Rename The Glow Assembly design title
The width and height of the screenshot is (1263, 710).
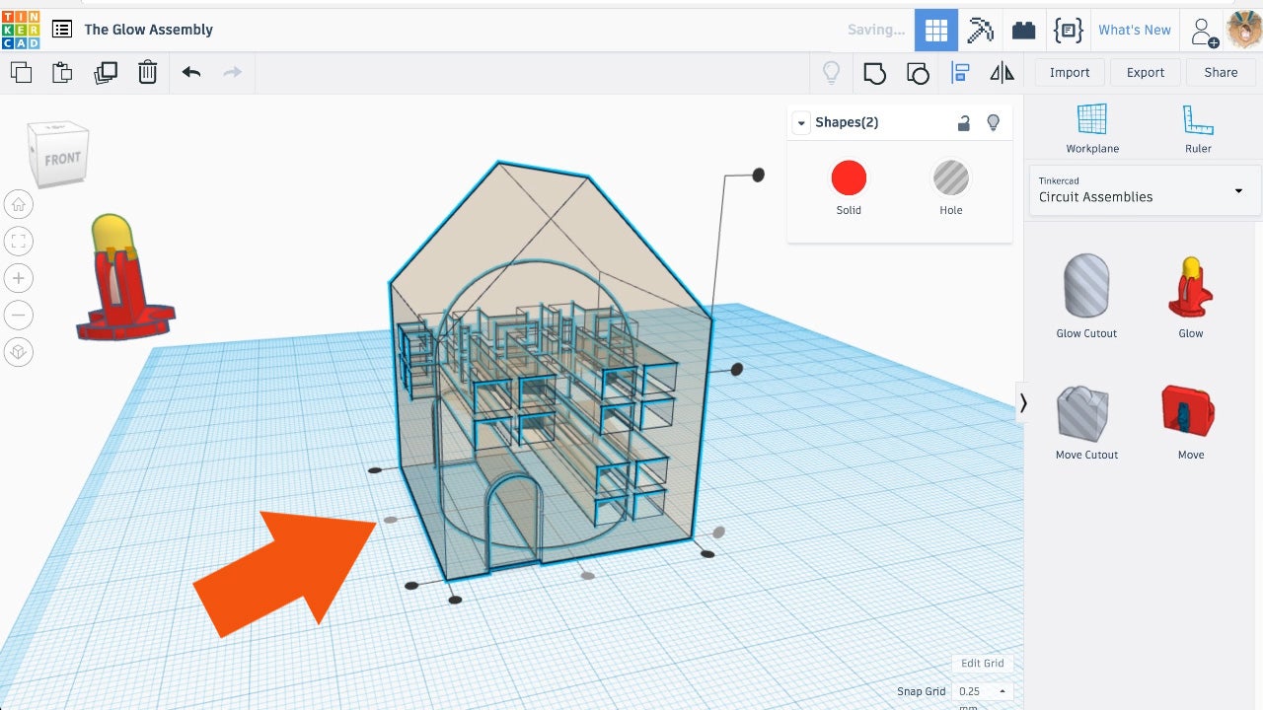pyautogui.click(x=149, y=30)
